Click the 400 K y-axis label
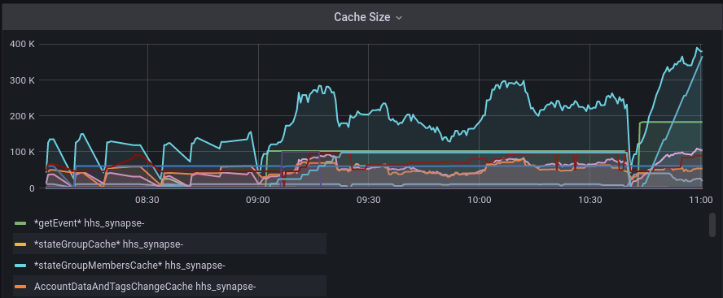This screenshot has height=298, width=723. pos(22,44)
